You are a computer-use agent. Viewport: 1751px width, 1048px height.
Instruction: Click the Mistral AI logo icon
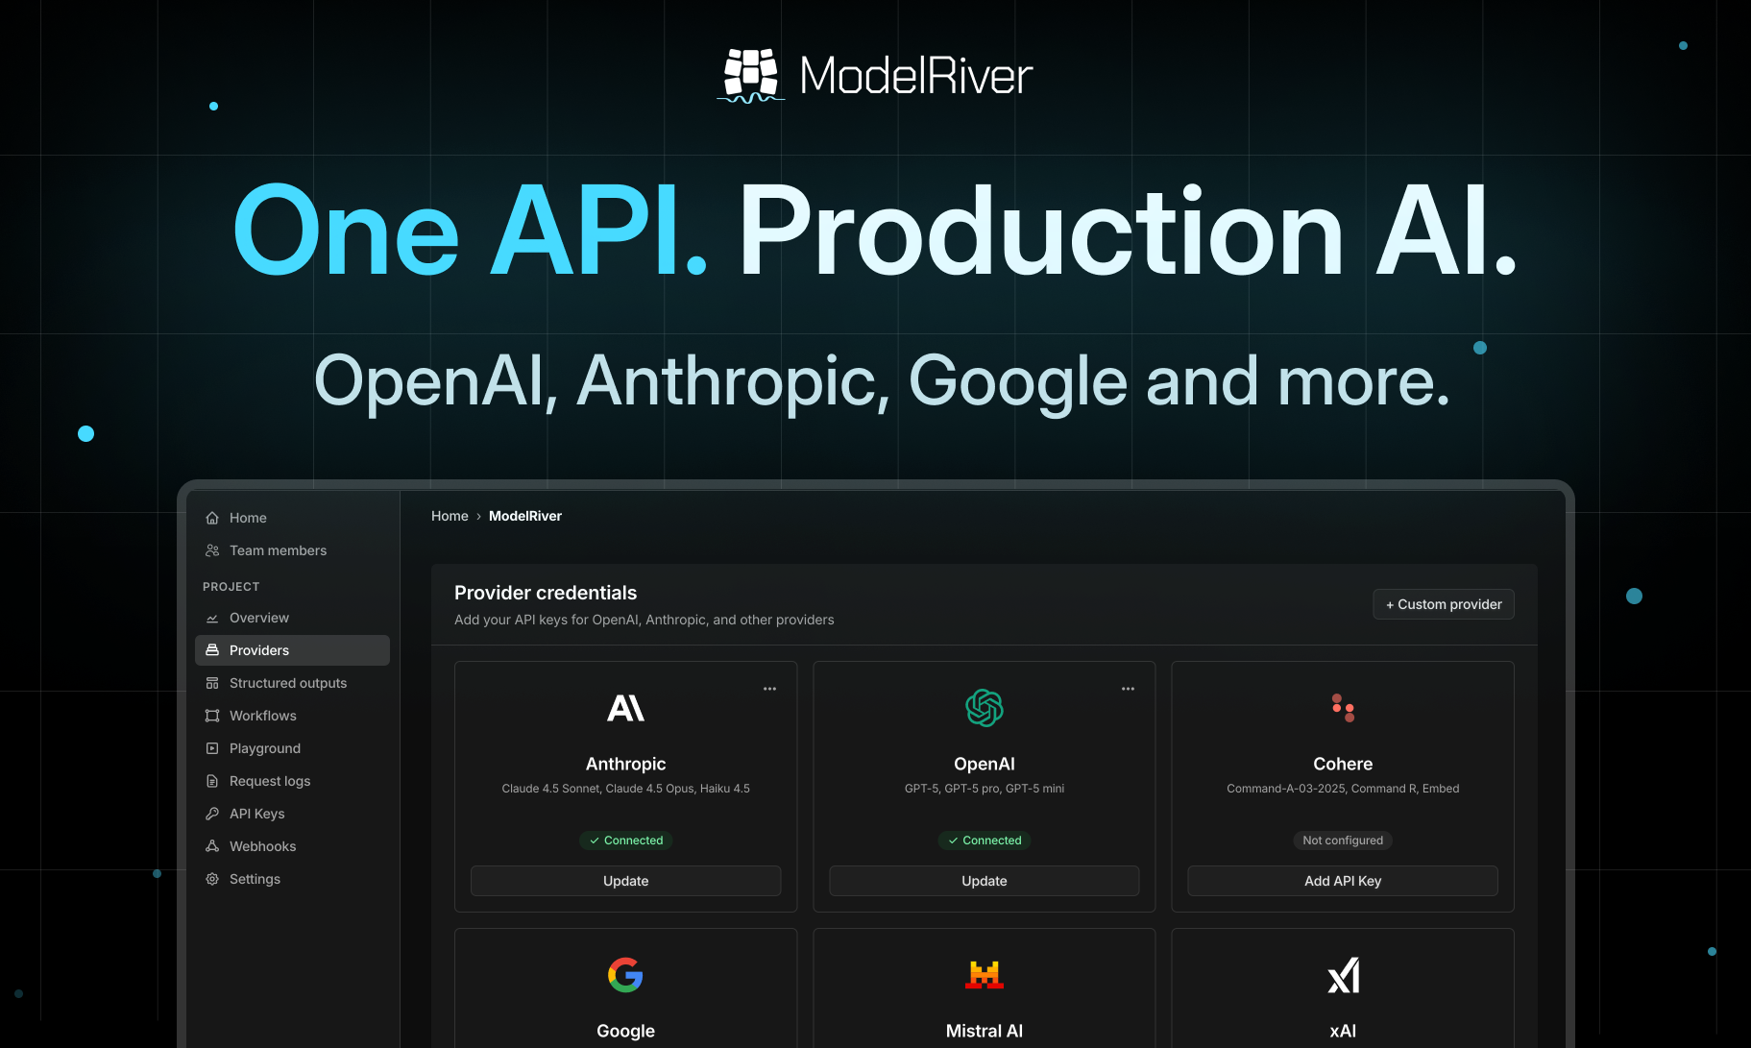984,975
